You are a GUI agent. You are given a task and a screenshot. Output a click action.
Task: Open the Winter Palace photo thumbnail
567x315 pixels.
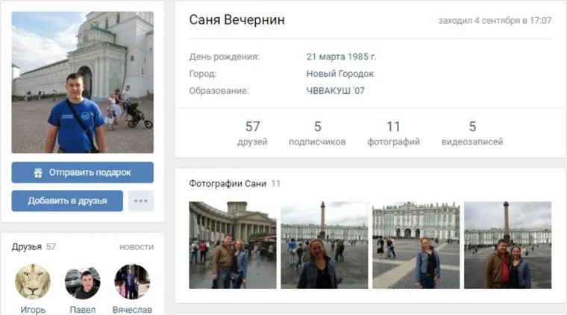416,245
